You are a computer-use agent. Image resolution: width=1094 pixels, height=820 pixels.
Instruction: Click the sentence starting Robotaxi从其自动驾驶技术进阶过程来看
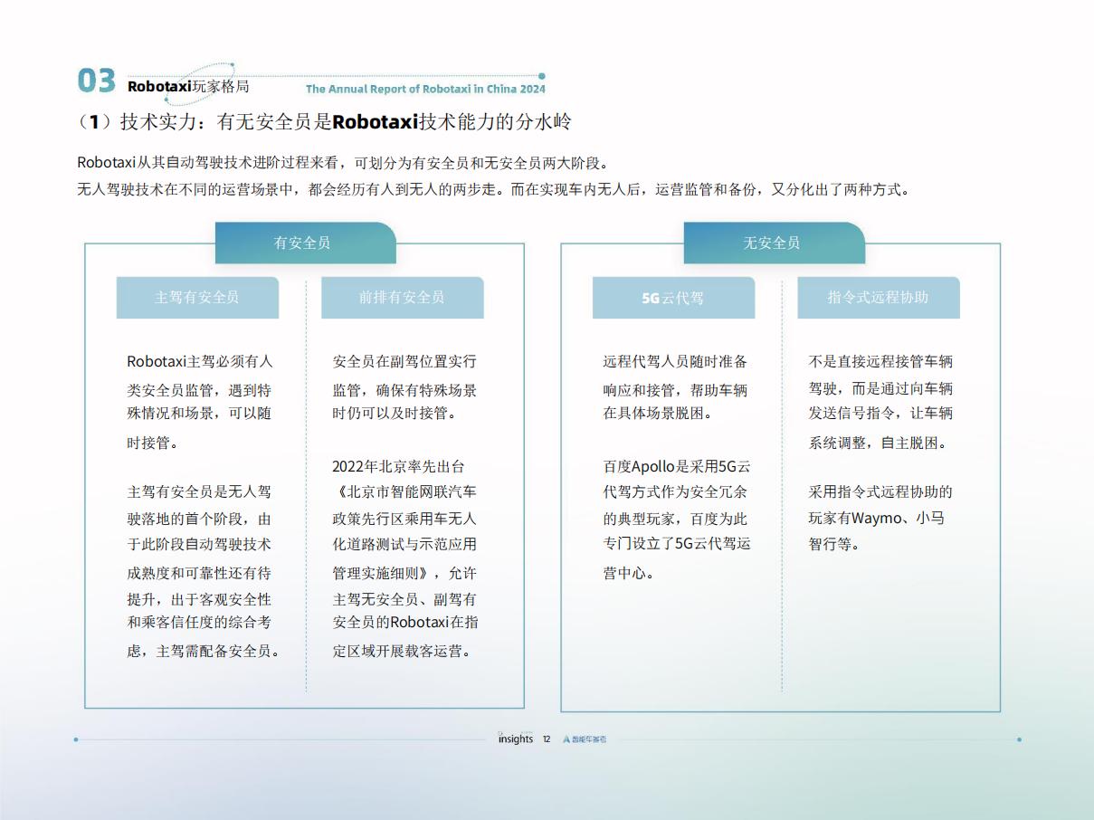(343, 163)
